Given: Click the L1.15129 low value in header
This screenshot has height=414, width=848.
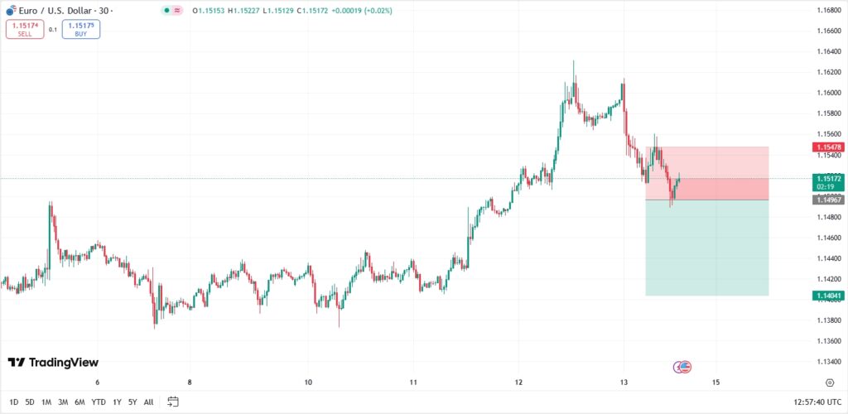Looking at the screenshot, I should (278, 10).
